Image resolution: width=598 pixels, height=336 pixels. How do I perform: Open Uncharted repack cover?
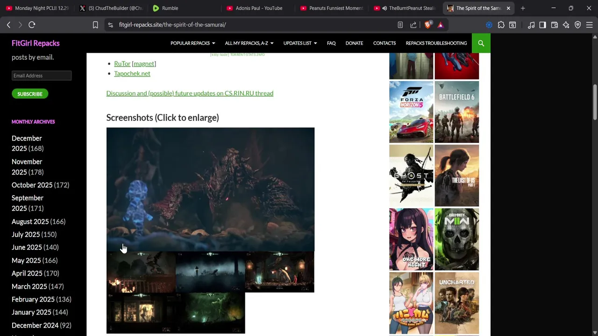(x=457, y=303)
